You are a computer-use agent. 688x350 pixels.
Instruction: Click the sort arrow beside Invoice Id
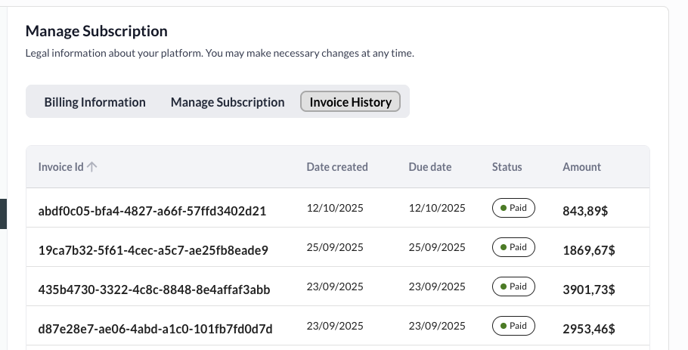(92, 167)
